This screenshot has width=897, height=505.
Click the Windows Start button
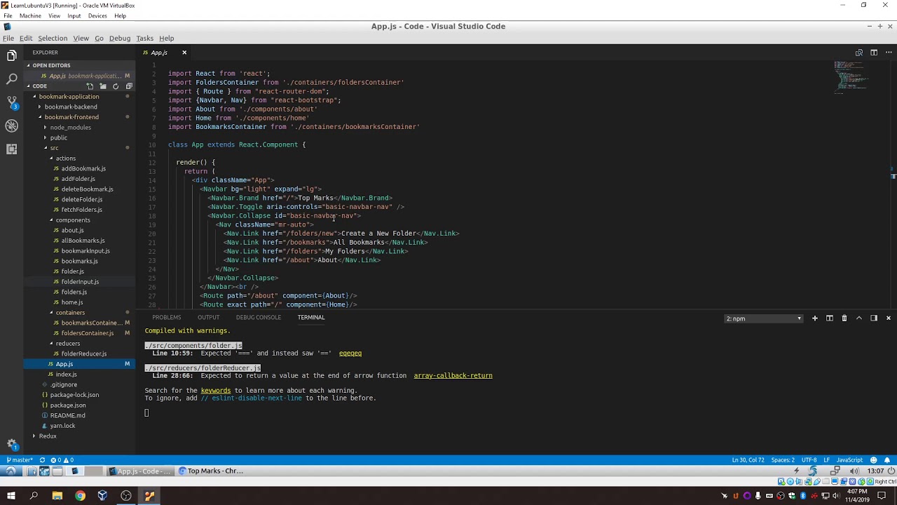pos(11,496)
